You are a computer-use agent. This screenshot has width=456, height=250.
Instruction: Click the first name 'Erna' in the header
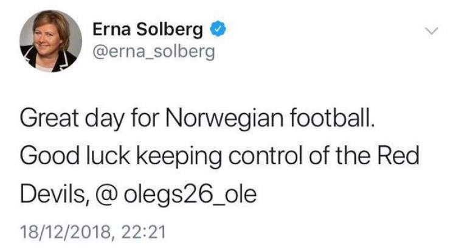[111, 29]
